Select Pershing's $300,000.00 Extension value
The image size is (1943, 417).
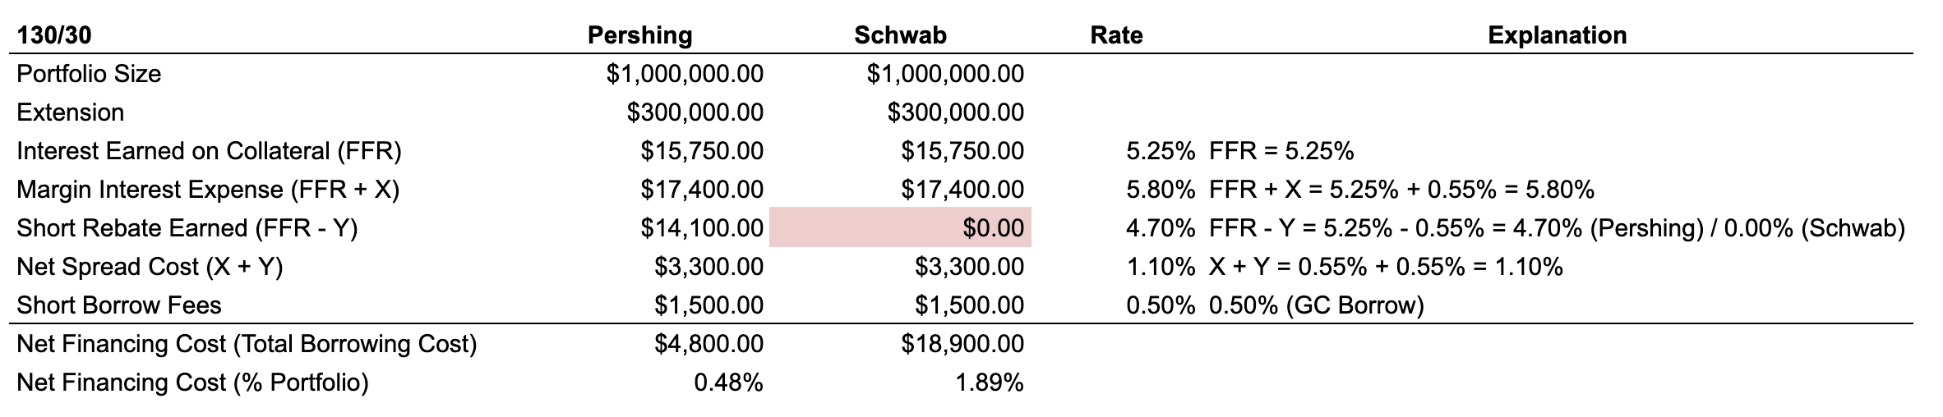(x=695, y=112)
